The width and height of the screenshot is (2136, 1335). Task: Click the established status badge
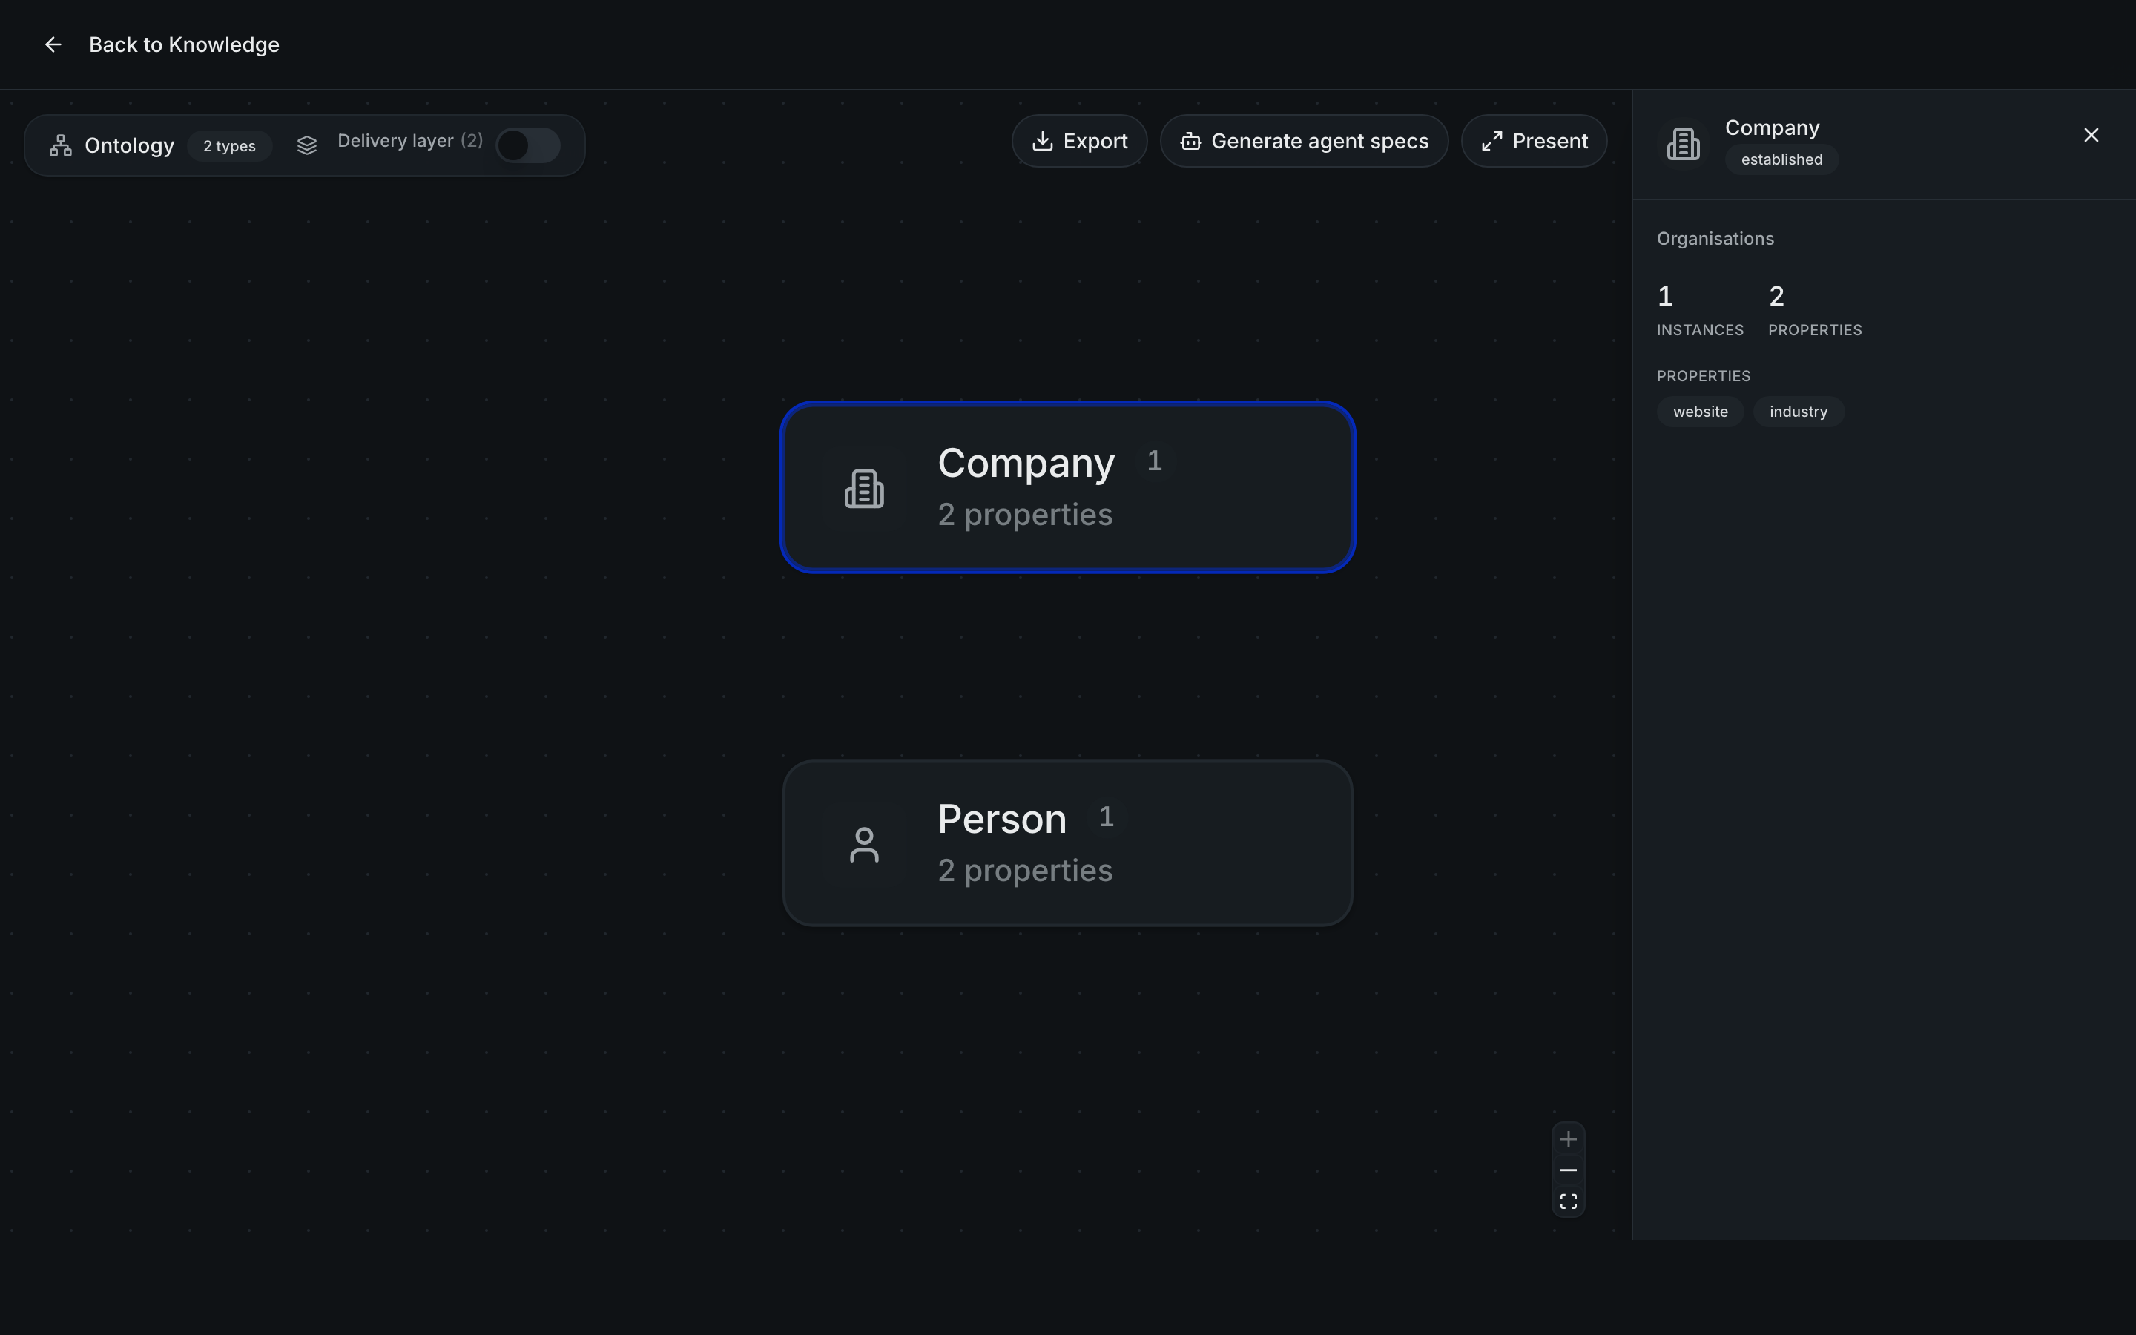click(1781, 159)
